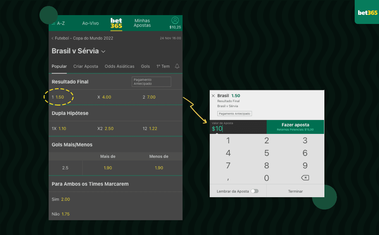Click Fazer aposta button
The image size is (379, 235).
click(x=295, y=127)
